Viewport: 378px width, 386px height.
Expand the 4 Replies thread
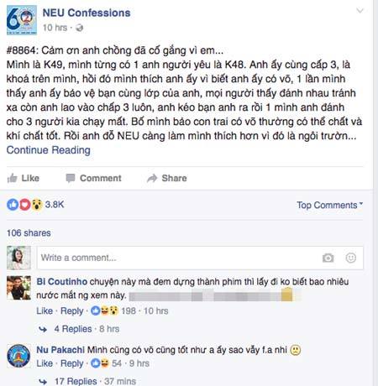[73, 329]
